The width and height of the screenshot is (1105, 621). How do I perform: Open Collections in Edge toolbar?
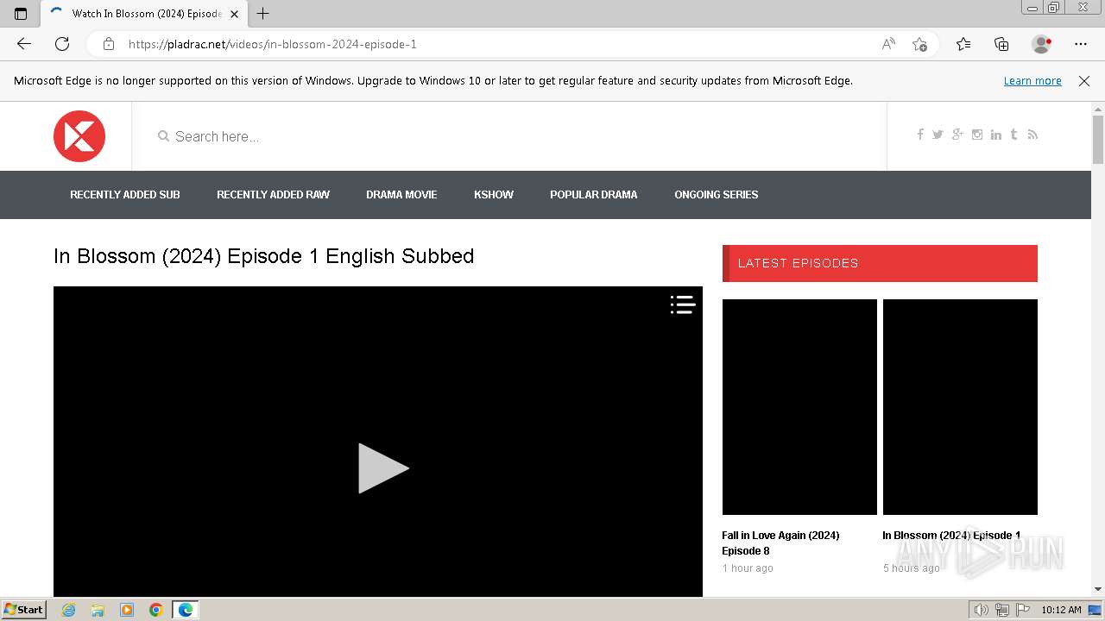coord(1001,44)
